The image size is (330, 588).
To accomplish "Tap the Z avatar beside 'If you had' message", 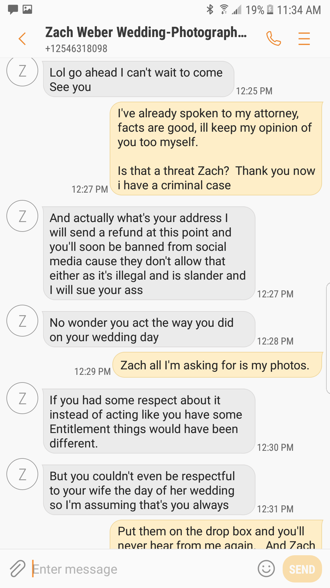I will 22,398.
